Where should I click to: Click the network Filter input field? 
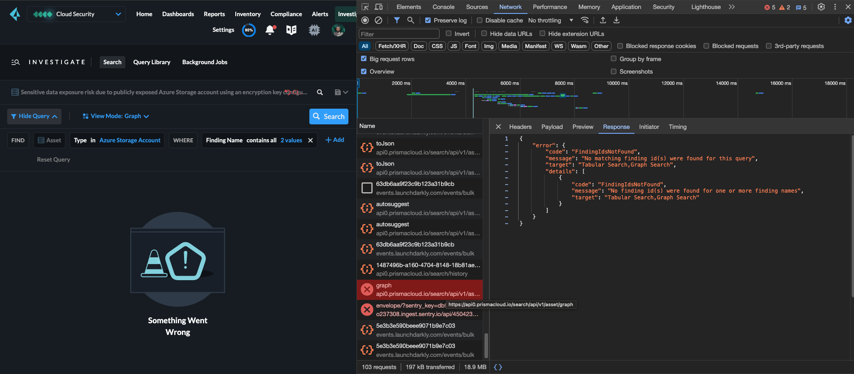pyautogui.click(x=399, y=34)
